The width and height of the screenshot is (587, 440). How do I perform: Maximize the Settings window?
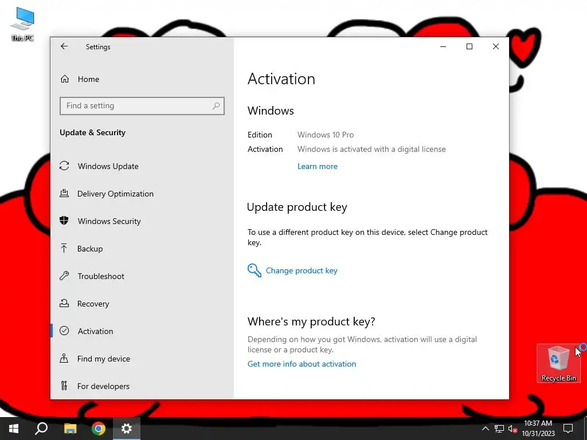469,47
